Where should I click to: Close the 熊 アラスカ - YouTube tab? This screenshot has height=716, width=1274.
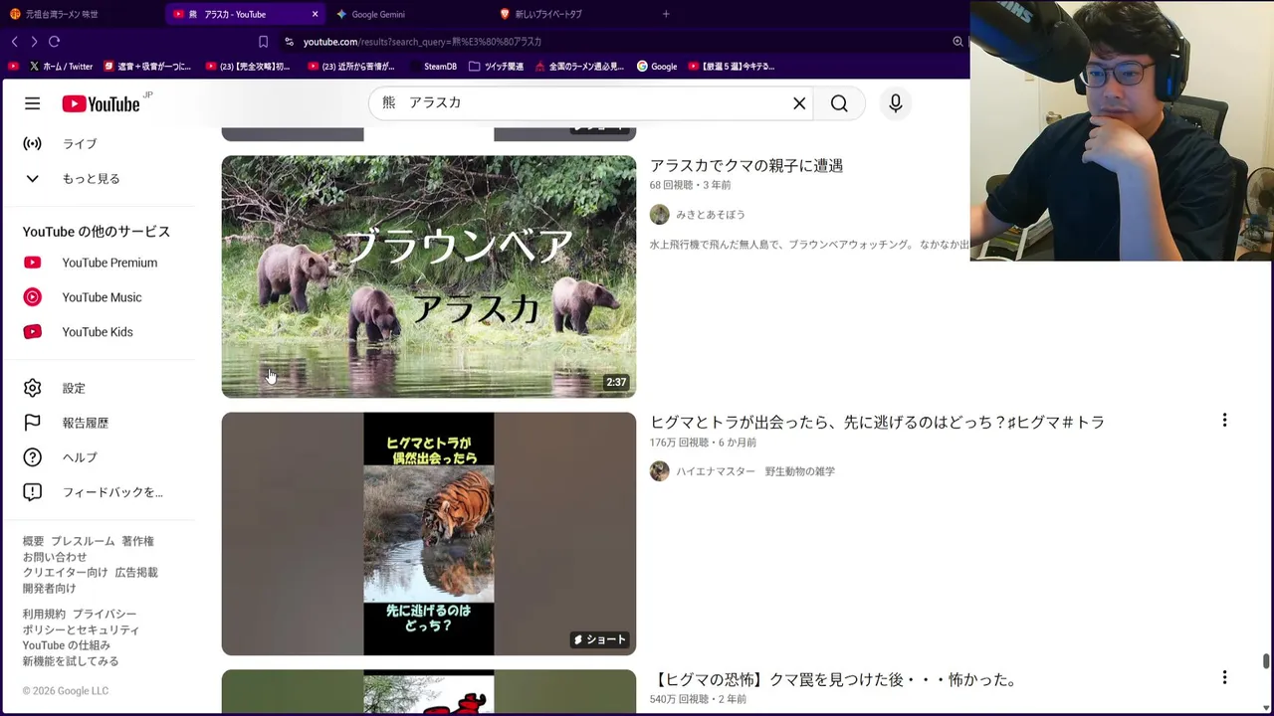coord(316,14)
